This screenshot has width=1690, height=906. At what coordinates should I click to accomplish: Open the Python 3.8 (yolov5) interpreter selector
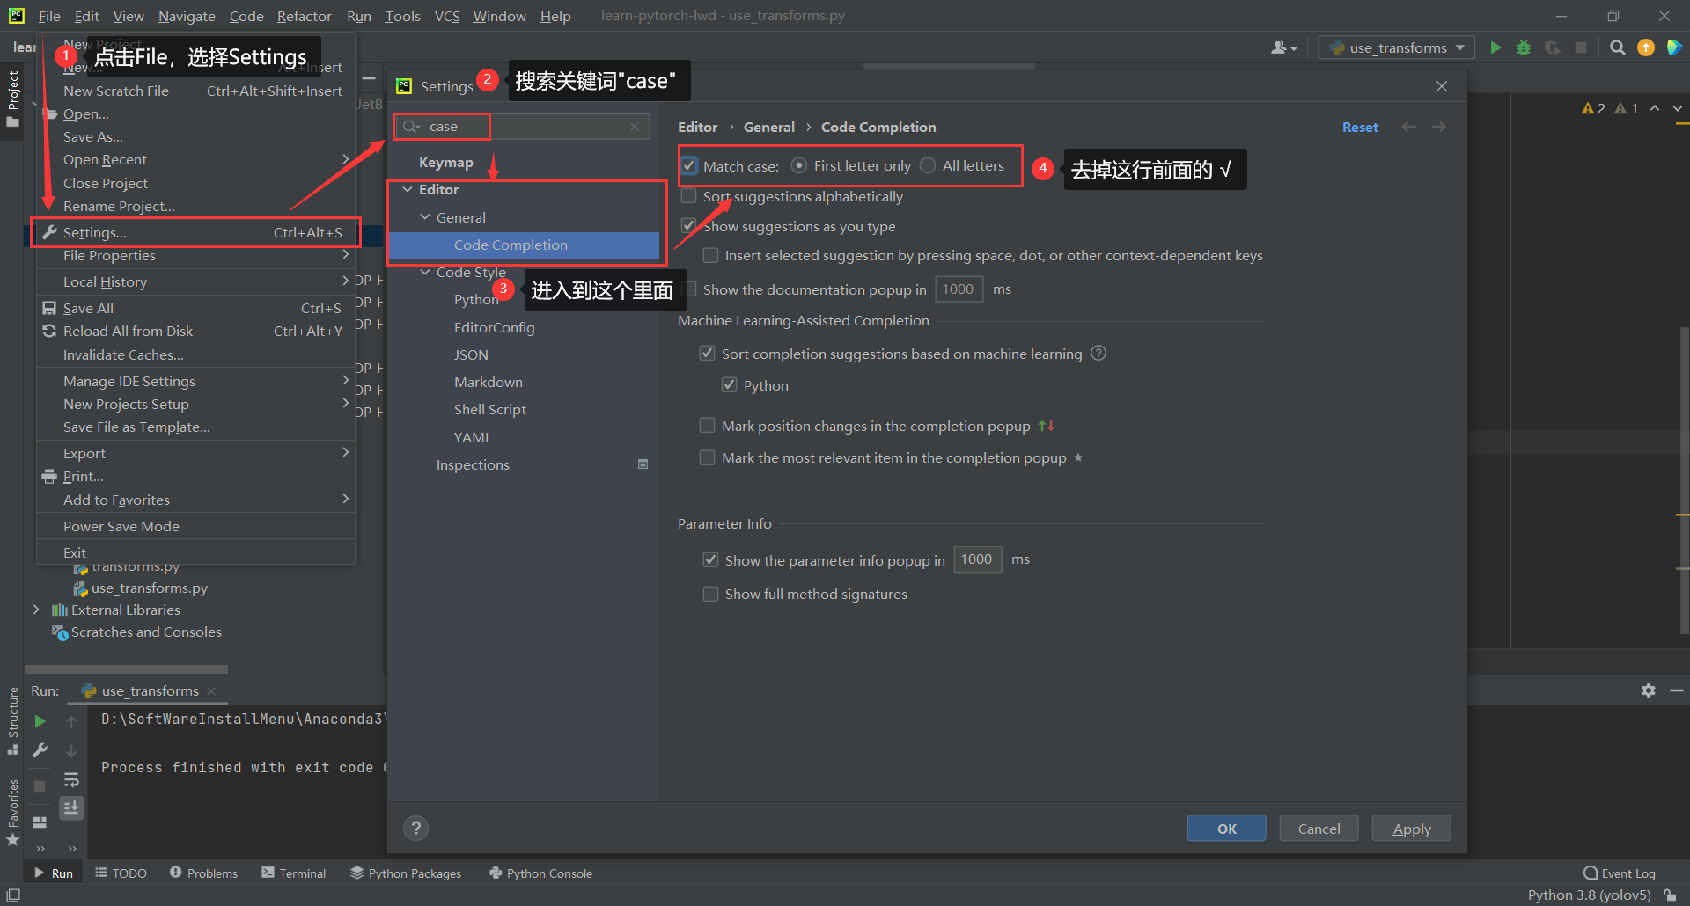(x=1589, y=895)
